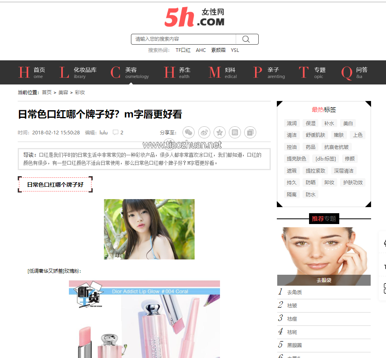
Task: Select the 持久 tag
Action: 292,183
